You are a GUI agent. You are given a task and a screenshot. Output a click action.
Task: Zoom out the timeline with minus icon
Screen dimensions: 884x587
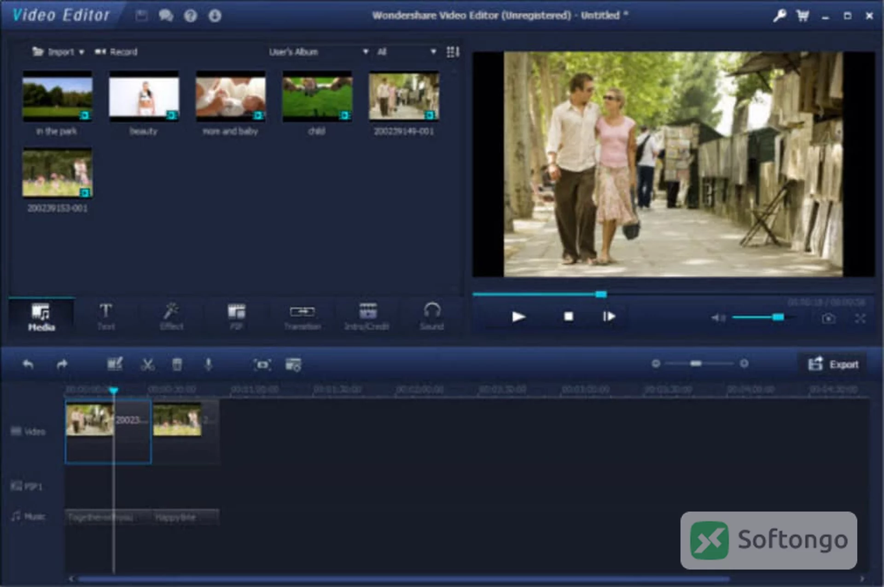pos(656,363)
